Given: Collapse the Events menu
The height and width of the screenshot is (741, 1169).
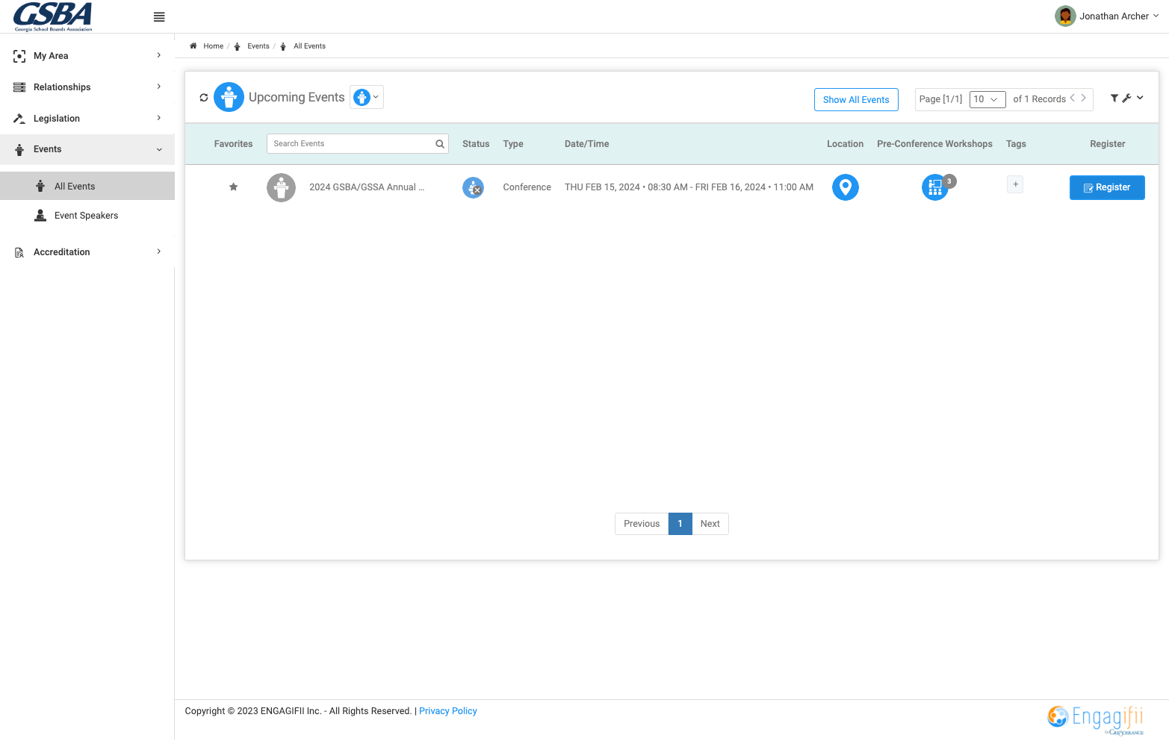Looking at the screenshot, I should tap(87, 149).
